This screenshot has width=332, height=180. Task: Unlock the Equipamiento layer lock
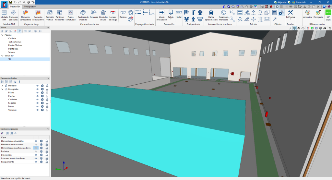[x=47, y=162]
